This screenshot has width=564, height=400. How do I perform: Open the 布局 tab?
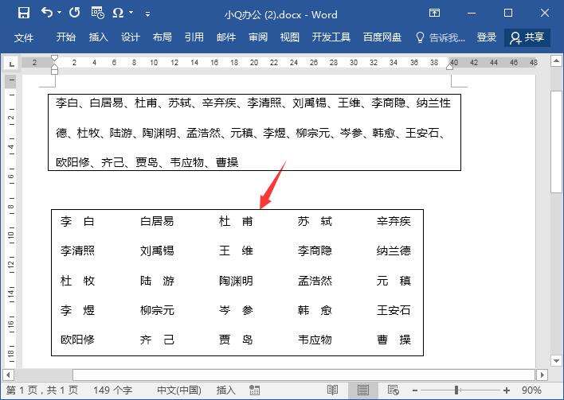tap(163, 37)
